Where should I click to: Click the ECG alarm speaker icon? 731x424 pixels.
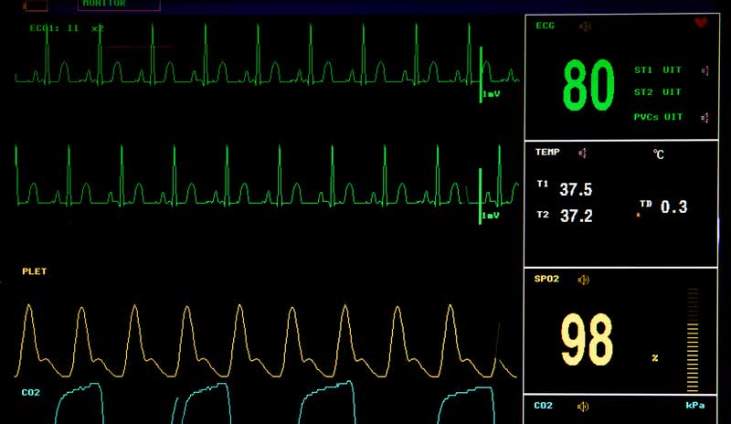[x=585, y=26]
